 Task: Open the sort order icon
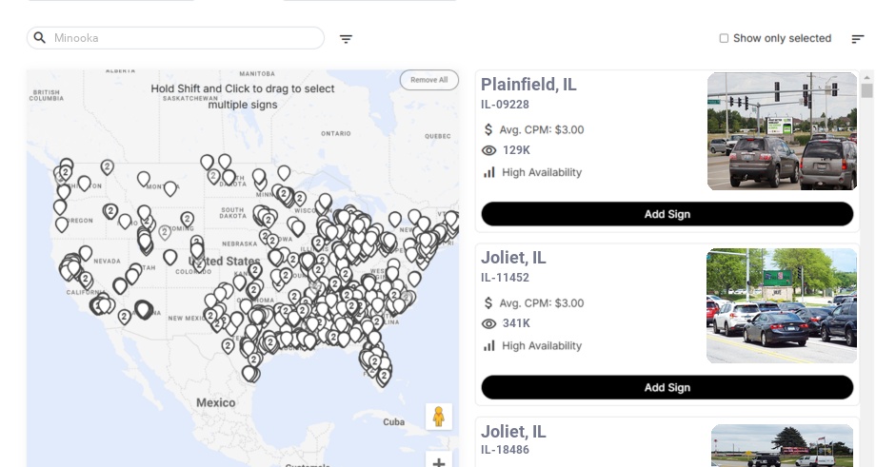857,39
